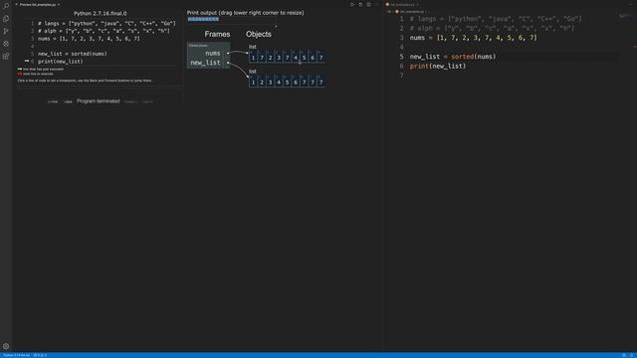Open errors and warnings in status bar
This screenshot has width=637, height=358.
coord(40,355)
